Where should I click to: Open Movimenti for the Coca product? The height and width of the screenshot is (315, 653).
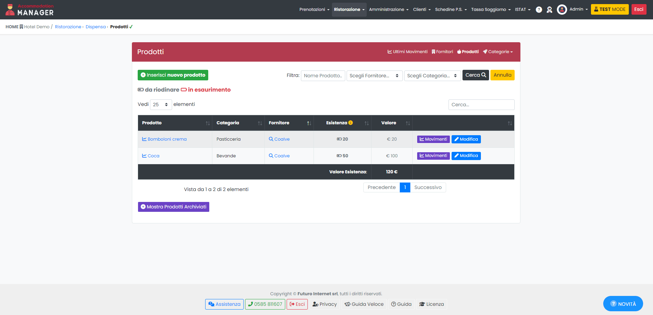coord(433,156)
